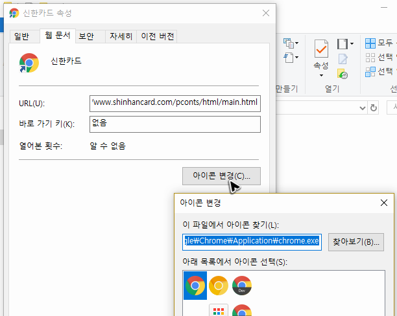
Task: Expand the Open button dropdown arrow
Action: pos(352,44)
